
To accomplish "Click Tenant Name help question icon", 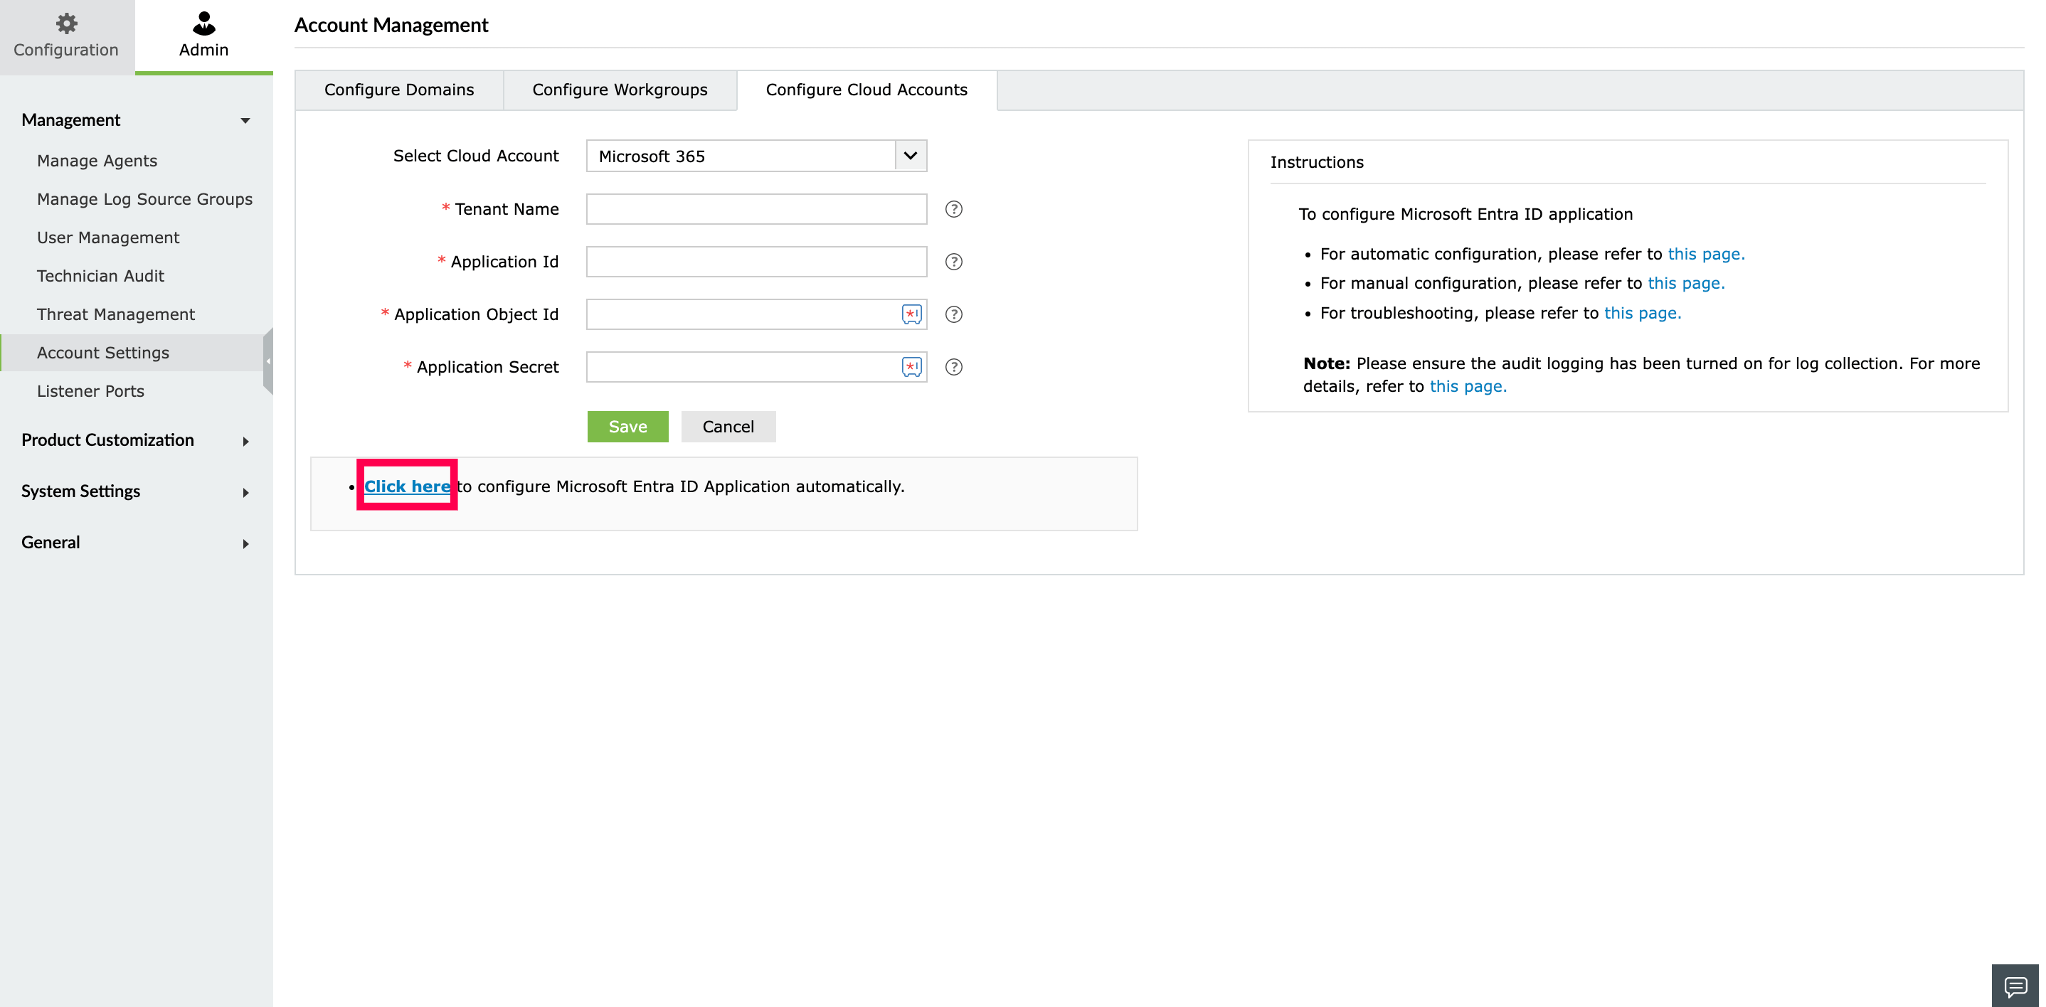I will (x=953, y=209).
